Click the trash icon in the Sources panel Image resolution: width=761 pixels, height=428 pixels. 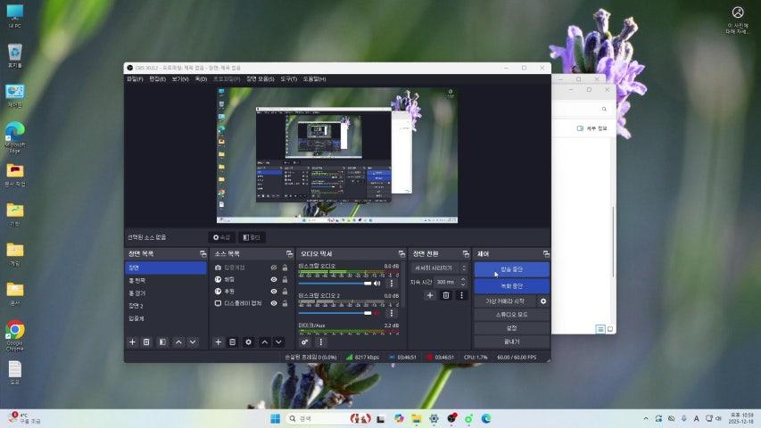(x=233, y=342)
